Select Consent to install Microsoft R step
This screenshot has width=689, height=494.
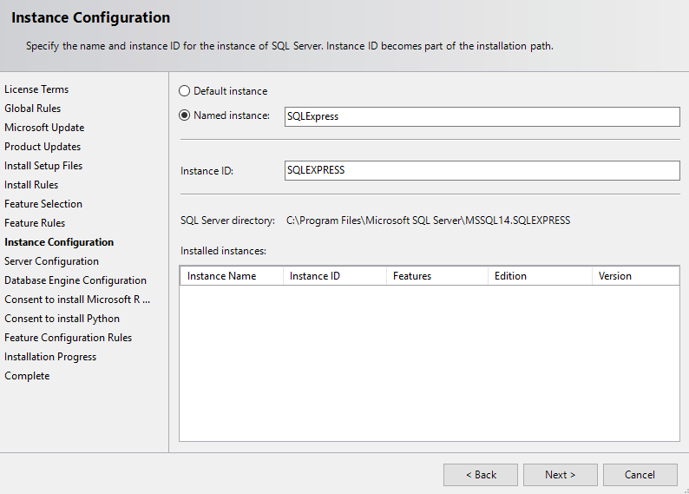pyautogui.click(x=77, y=300)
